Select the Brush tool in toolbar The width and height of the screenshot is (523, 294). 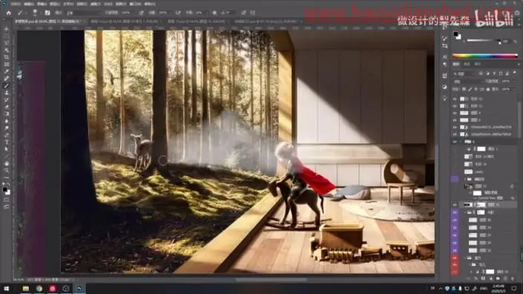7,86
